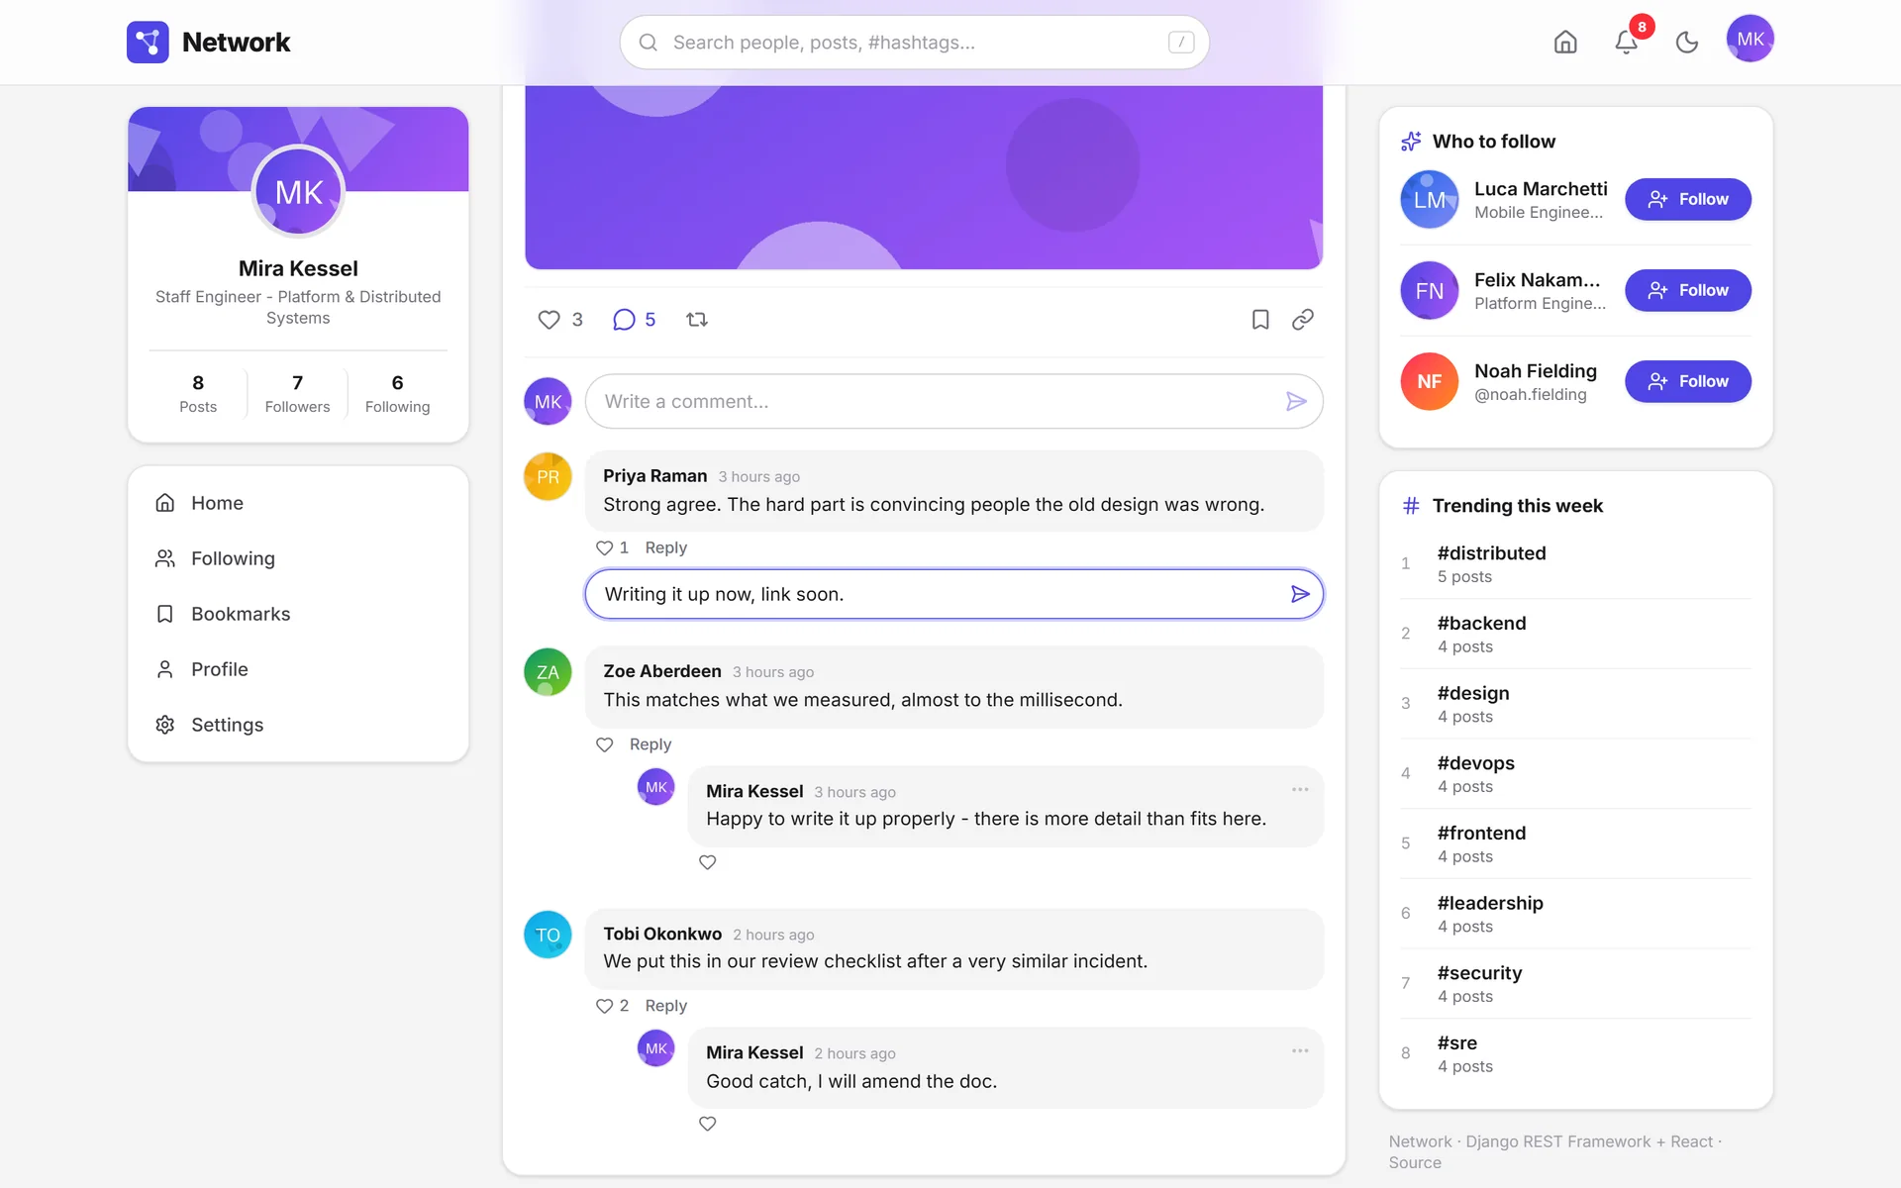The width and height of the screenshot is (1901, 1188).
Task: Like Zoe Aberdeen's comment
Action: pyautogui.click(x=605, y=744)
